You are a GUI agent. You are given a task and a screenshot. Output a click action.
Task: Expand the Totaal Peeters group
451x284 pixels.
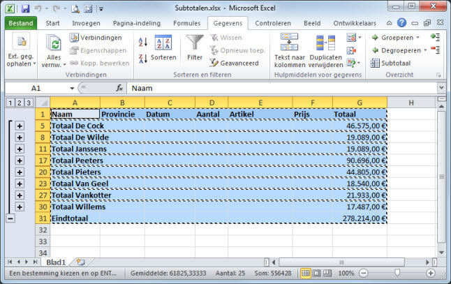pyautogui.click(x=20, y=160)
